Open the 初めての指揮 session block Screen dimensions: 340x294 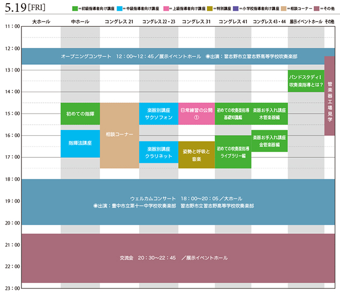point(80,114)
